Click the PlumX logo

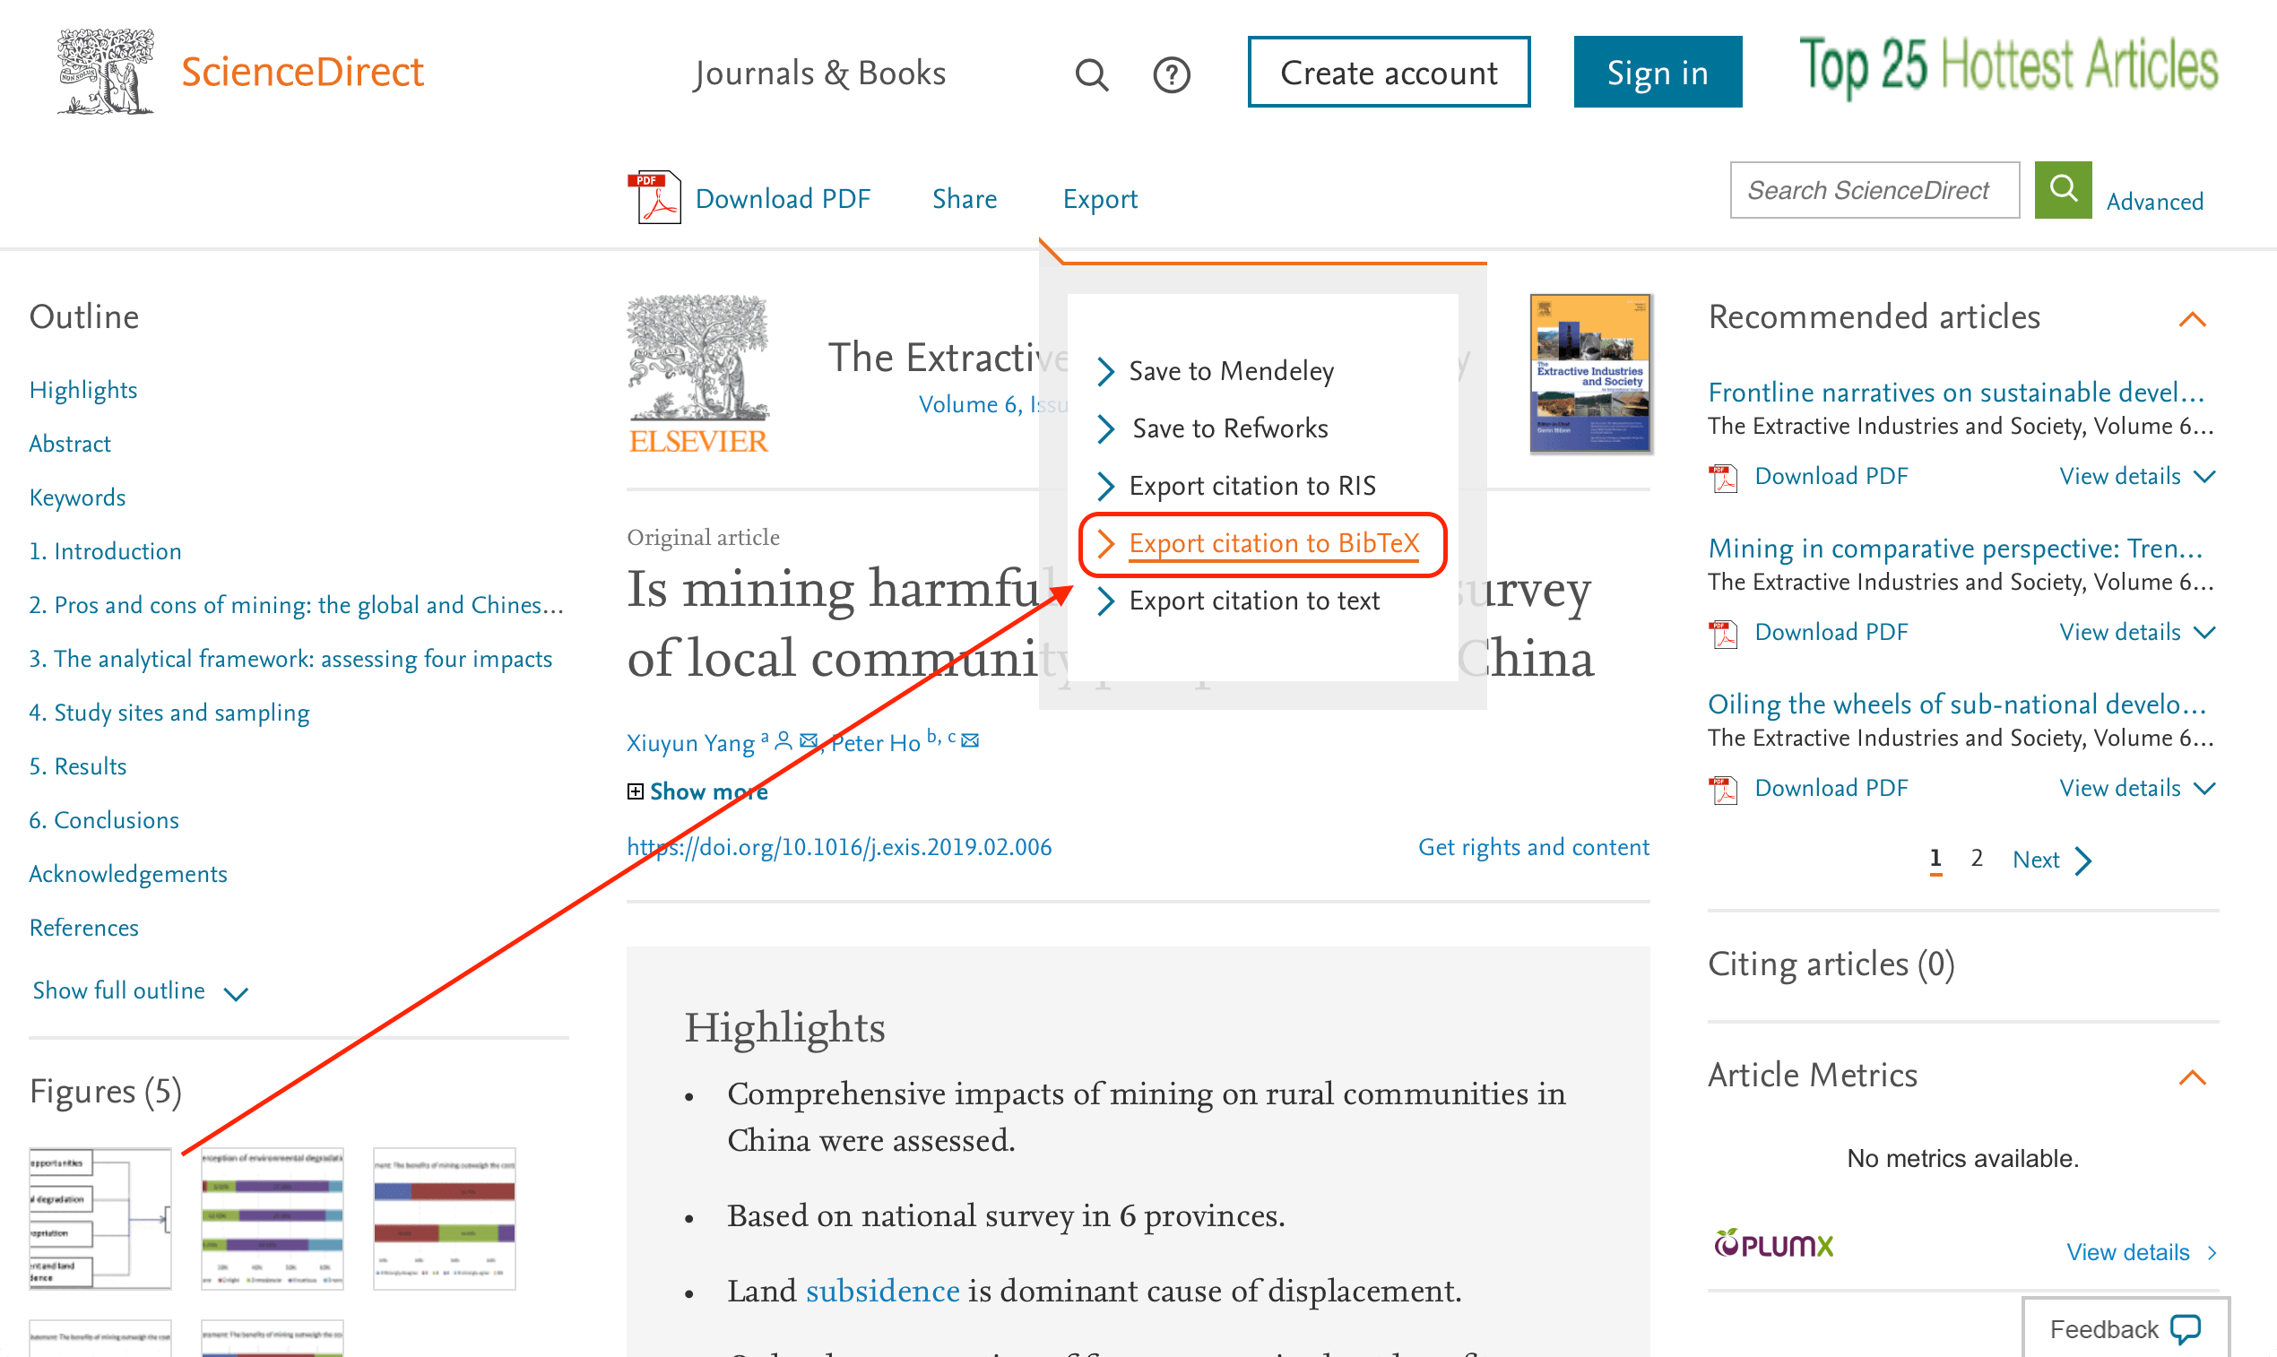pos(1773,1243)
